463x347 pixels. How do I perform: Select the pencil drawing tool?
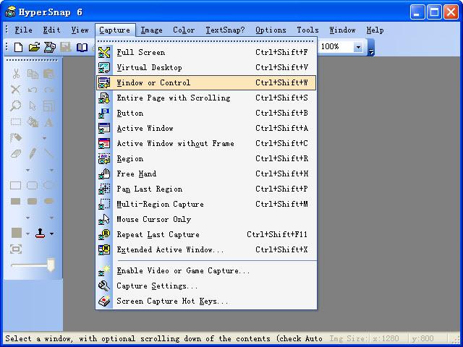tap(33, 153)
